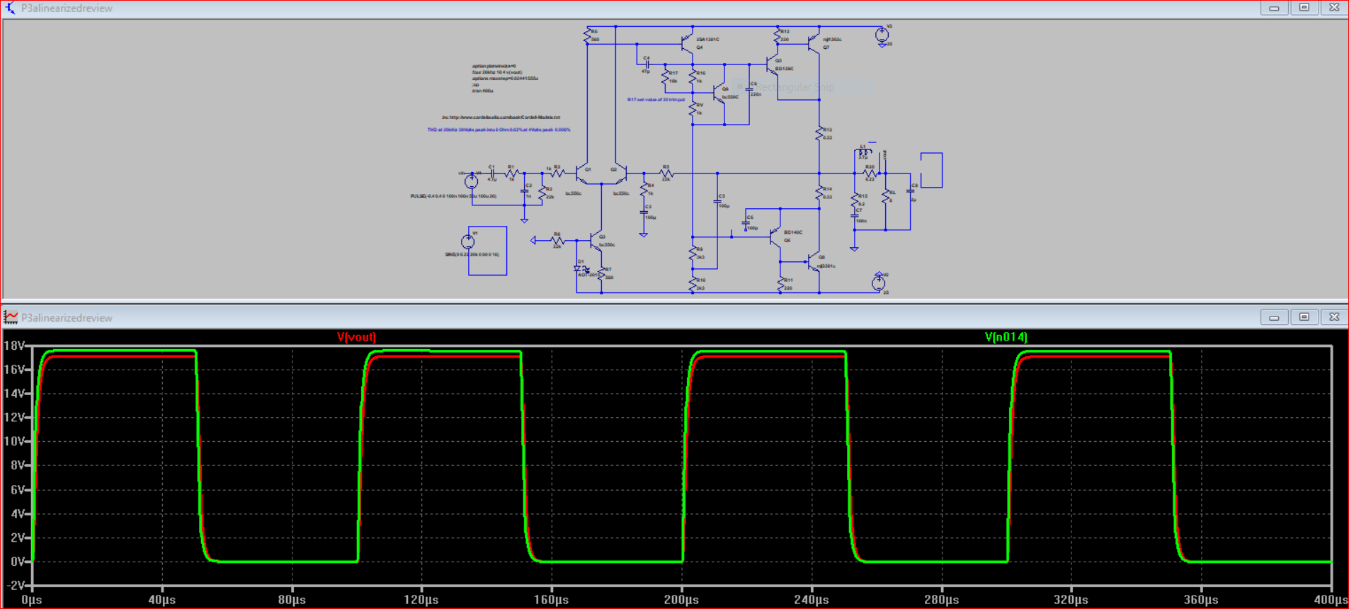Select capacitor C8 at the output

(x=911, y=191)
